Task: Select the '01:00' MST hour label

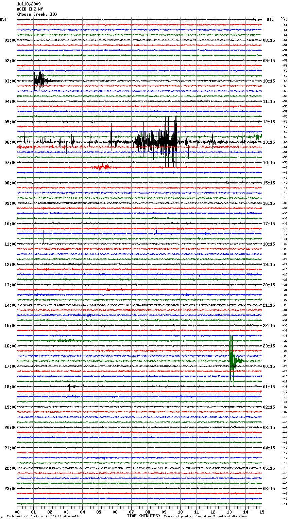Action: click(x=11, y=40)
